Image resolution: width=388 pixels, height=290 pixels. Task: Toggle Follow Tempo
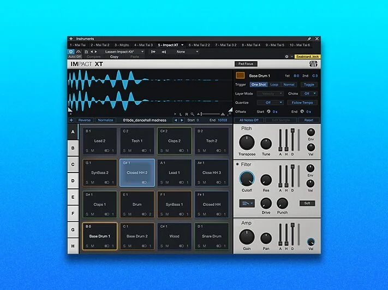302,103
